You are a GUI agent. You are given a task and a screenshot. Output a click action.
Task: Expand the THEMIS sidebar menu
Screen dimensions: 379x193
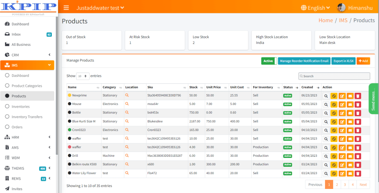27,168
